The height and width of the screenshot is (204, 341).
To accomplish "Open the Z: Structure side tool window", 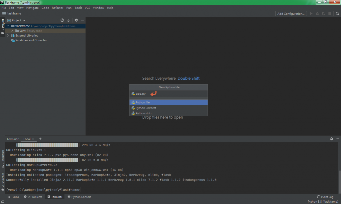I will click(x=3, y=158).
